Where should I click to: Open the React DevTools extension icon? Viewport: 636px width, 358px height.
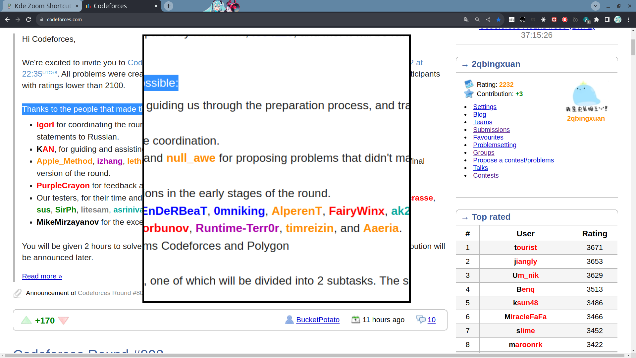pyautogui.click(x=544, y=20)
